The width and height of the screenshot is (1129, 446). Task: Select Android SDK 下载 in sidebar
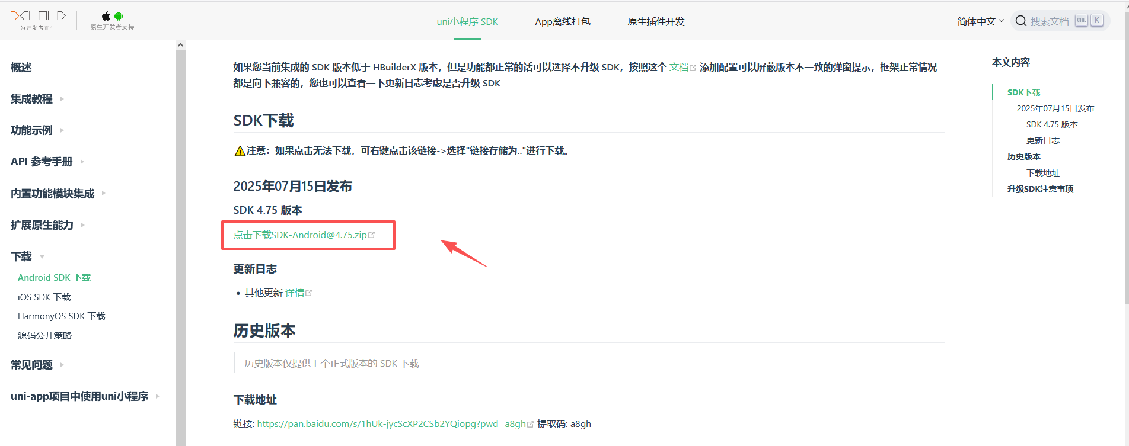tap(54, 278)
